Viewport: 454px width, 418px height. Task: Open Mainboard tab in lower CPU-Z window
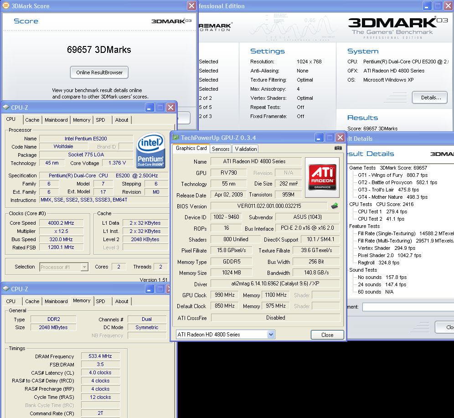pyautogui.click(x=56, y=301)
